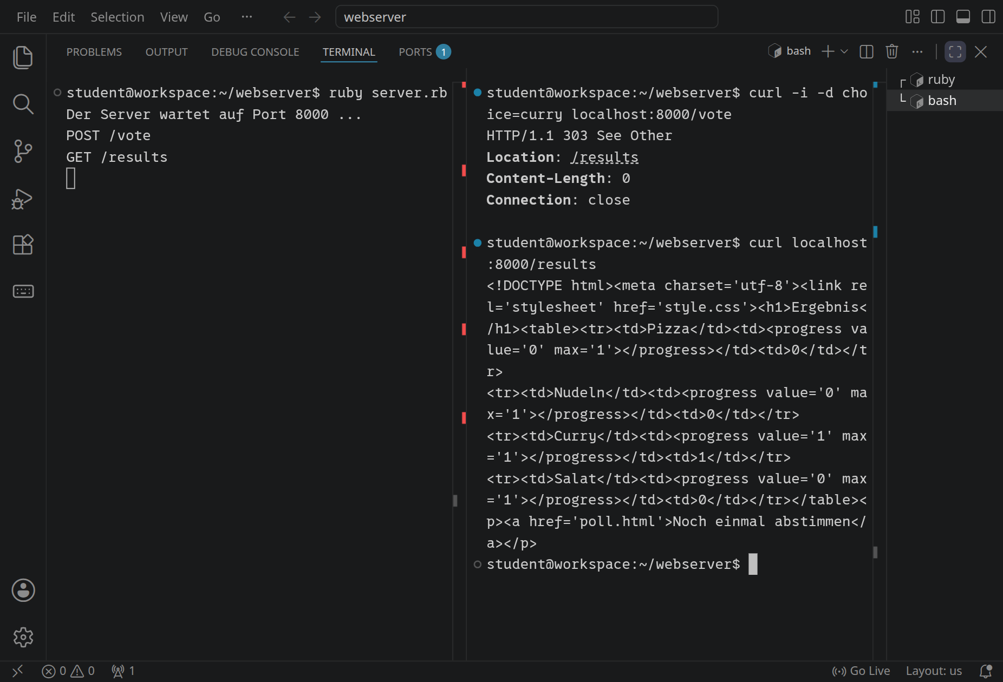
Task: Open the Selection menu
Action: [117, 17]
